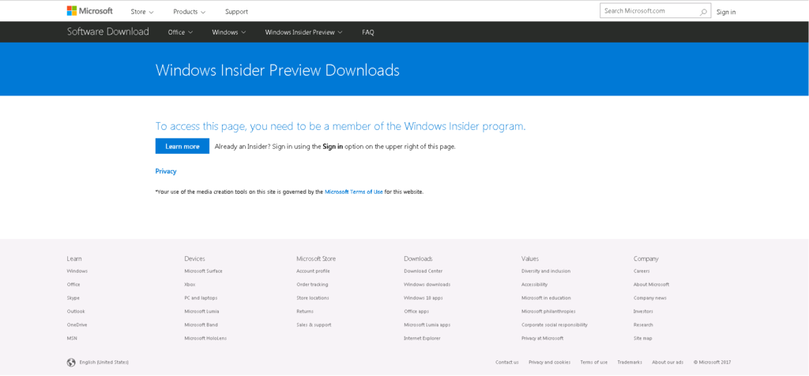Open OneDrive footer link
This screenshot has width=809, height=376.
(x=77, y=325)
